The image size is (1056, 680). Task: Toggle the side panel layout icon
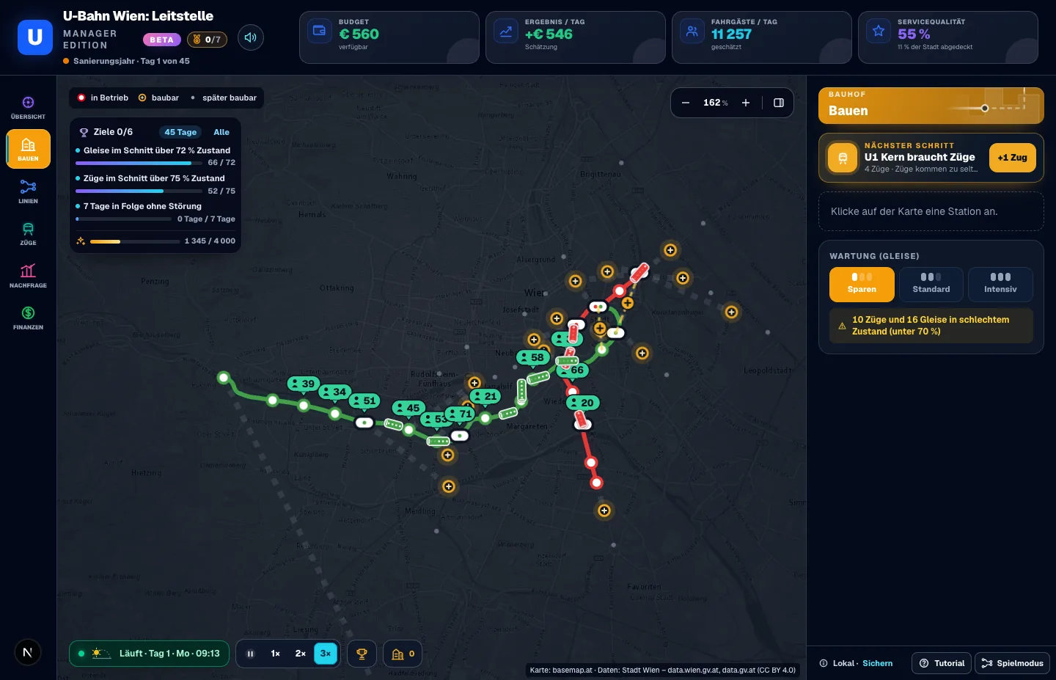(779, 103)
